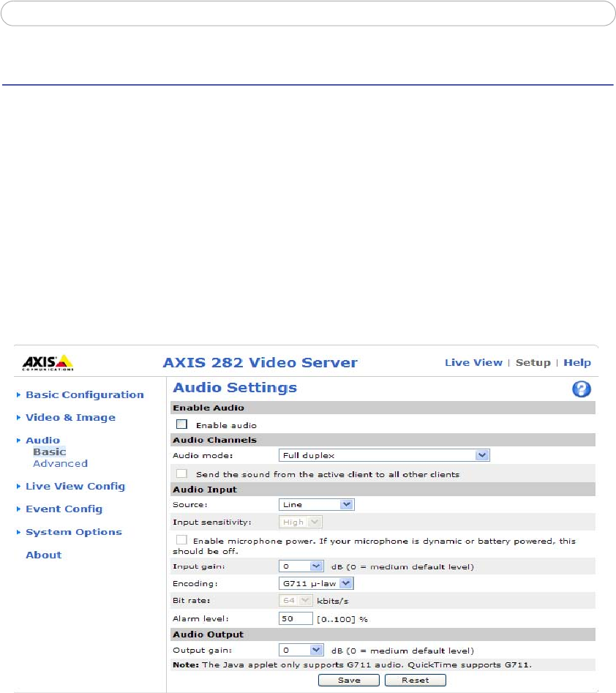Go to the Live View page
The width and height of the screenshot is (616, 693).
pyautogui.click(x=473, y=363)
